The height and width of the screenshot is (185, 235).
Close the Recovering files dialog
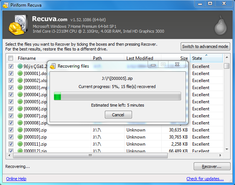pyautogui.click(x=177, y=64)
